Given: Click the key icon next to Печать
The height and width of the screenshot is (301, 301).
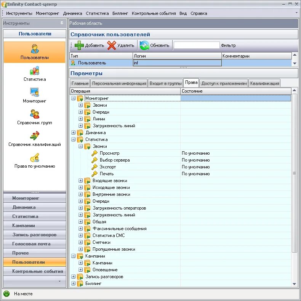Looking at the screenshot, I should [94, 174].
